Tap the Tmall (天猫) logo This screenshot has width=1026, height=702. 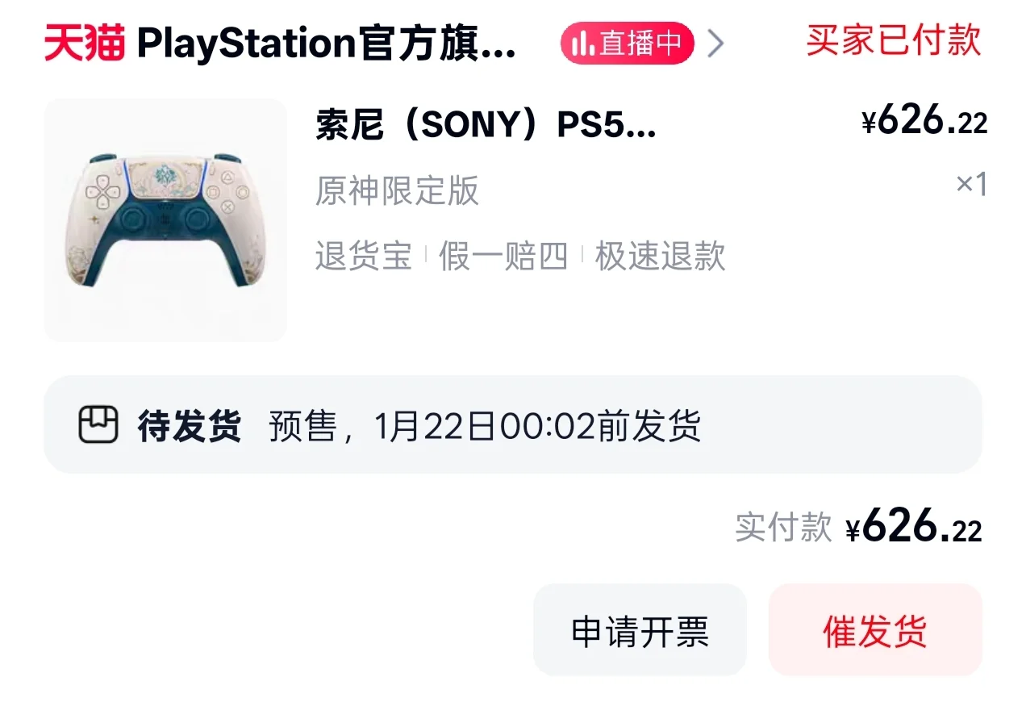coord(85,43)
